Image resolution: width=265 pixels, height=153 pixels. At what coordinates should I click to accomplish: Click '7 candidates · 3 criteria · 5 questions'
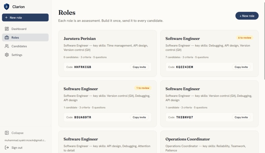187,57
